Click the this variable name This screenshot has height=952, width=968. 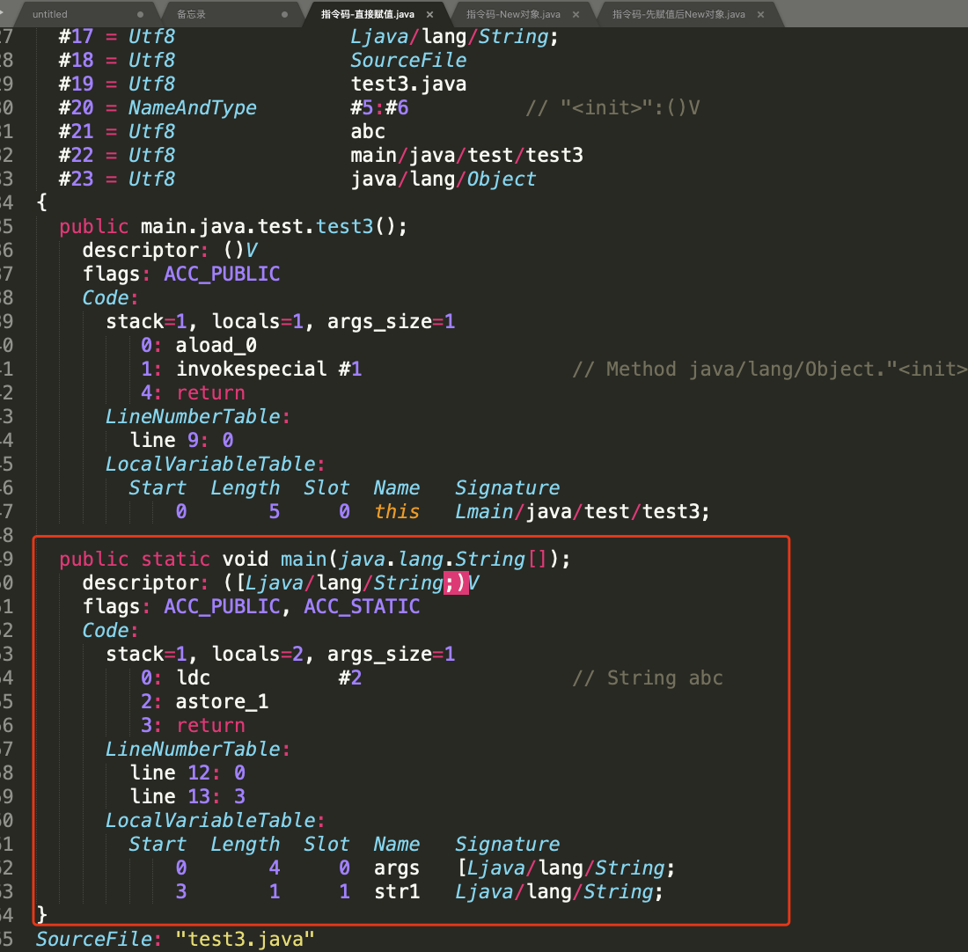click(x=397, y=511)
